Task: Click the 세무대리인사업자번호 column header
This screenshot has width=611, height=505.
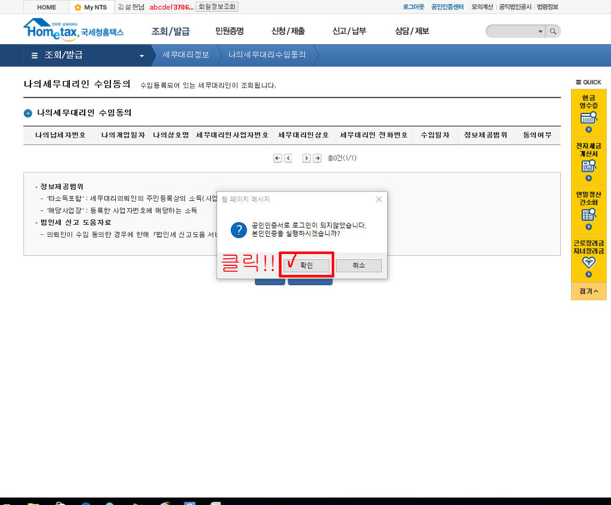Action: (232, 135)
